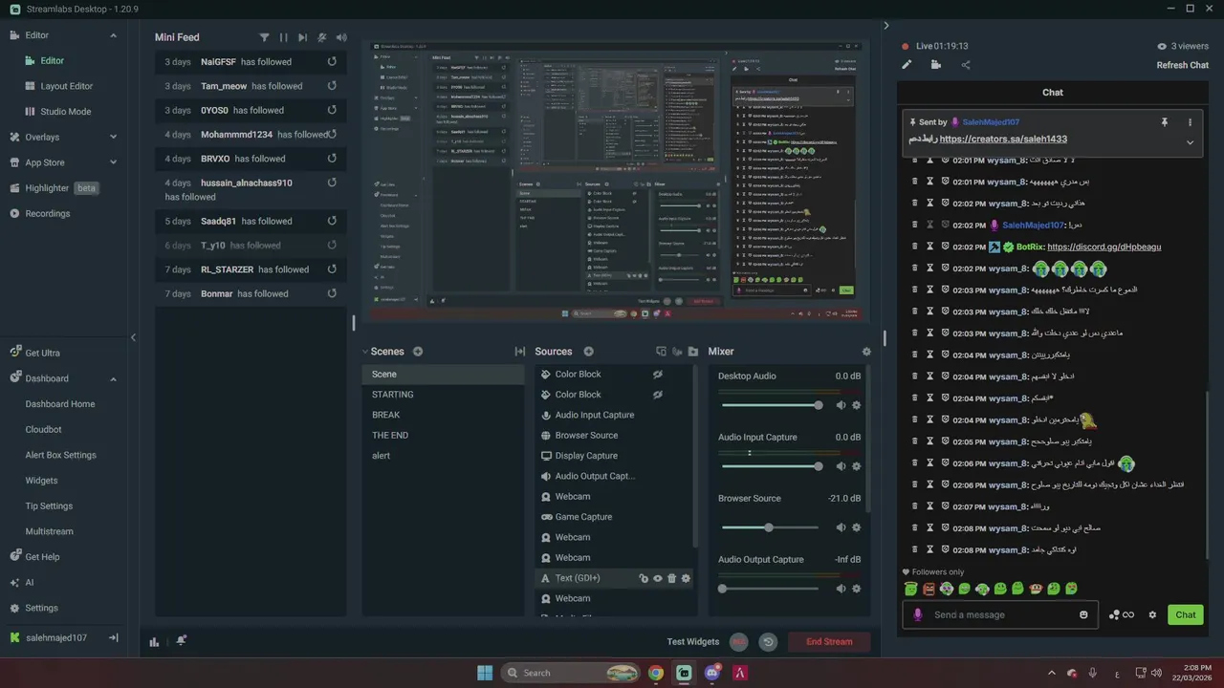Image resolution: width=1224 pixels, height=688 pixels.
Task: Edit stream info pencil icon
Action: pyautogui.click(x=907, y=65)
